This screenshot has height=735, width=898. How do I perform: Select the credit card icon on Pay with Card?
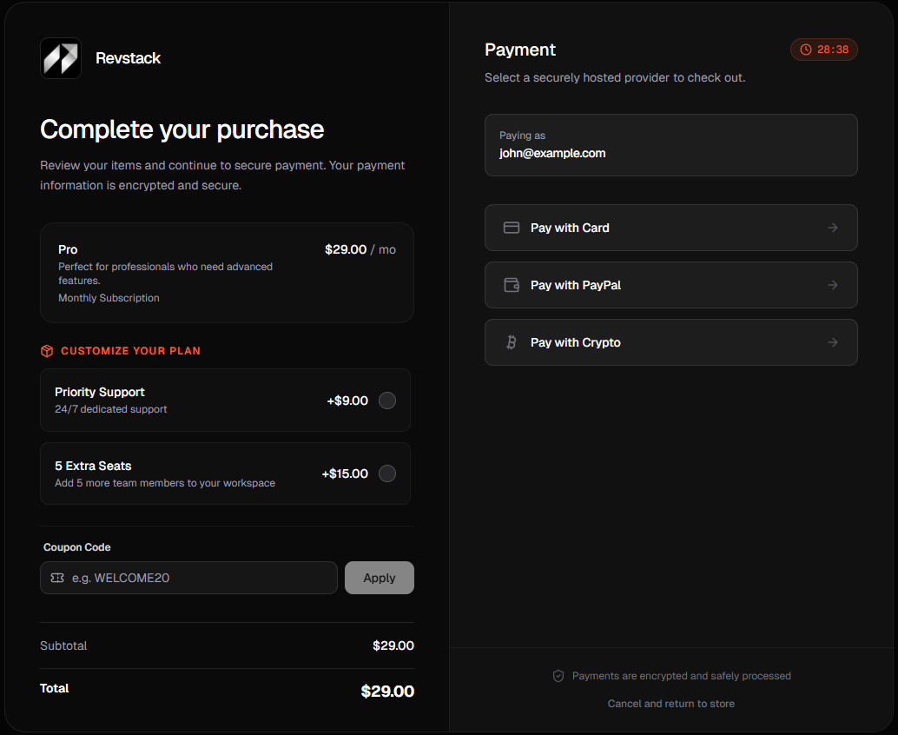512,228
